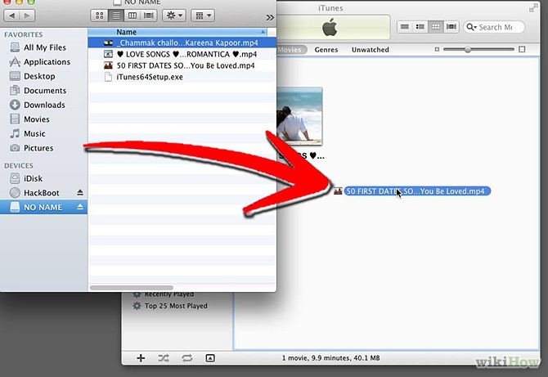The width and height of the screenshot is (548, 377).
Task: Add new playlist with plus button
Action: pyautogui.click(x=141, y=358)
